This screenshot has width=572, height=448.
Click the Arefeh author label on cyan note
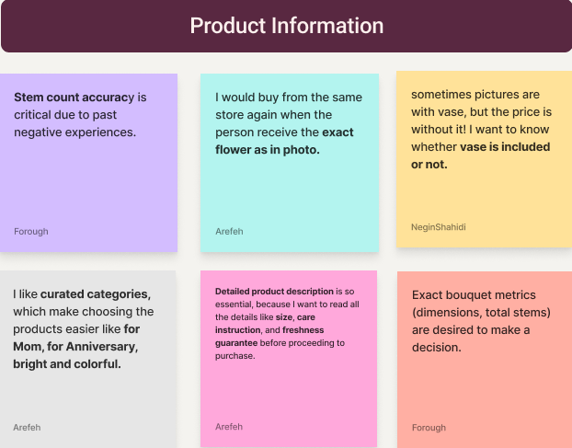(230, 232)
